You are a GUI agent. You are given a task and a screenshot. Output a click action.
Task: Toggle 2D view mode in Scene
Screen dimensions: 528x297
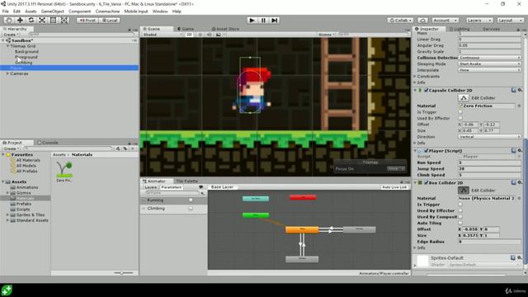coord(189,35)
